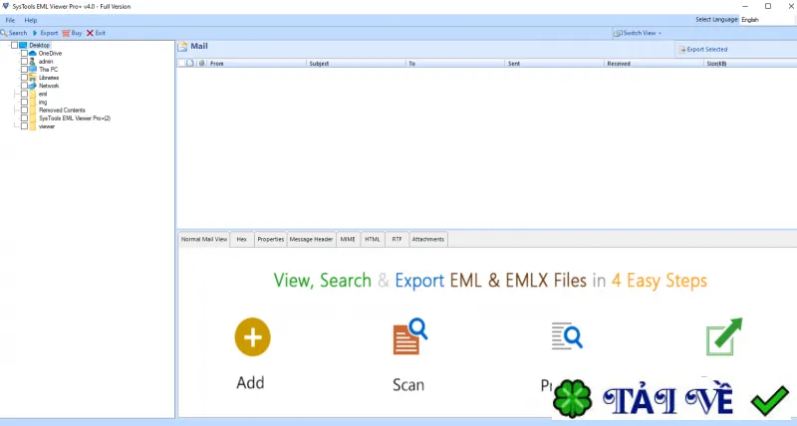This screenshot has width=797, height=426.
Task: Click the green Export arrow step icon
Action: tap(724, 336)
